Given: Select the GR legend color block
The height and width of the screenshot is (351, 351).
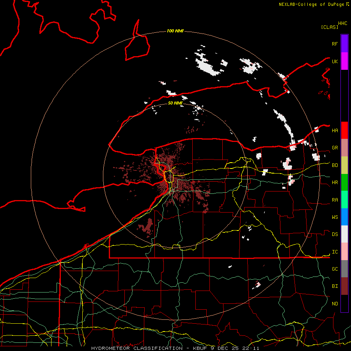Looking at the screenshot, I should (x=344, y=148).
